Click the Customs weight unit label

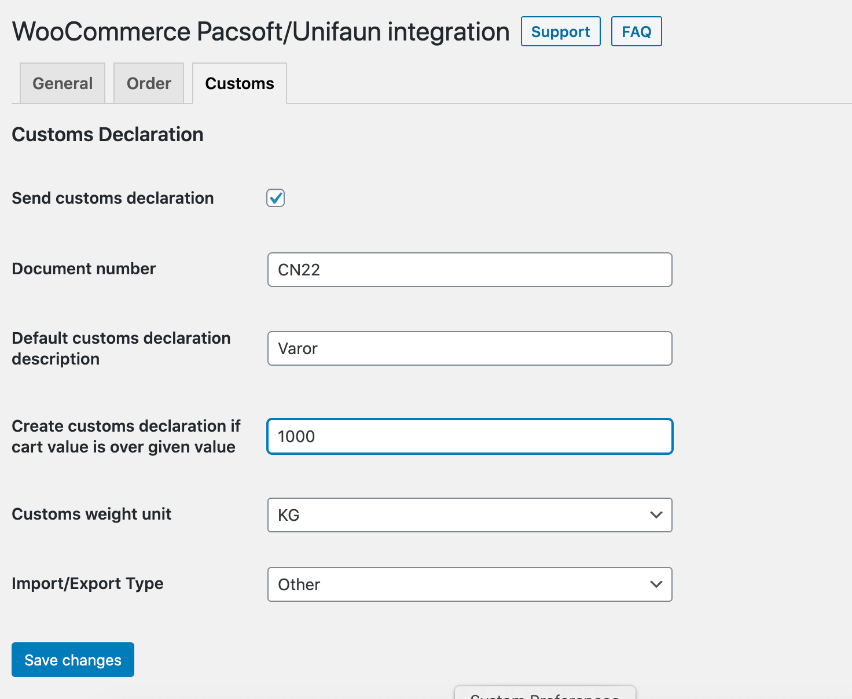click(91, 514)
